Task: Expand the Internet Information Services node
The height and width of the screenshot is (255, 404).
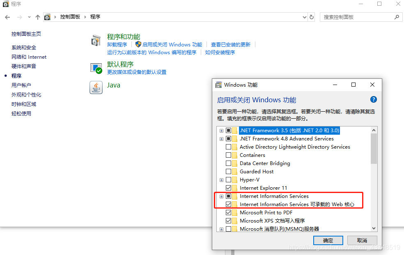Action: click(x=221, y=197)
